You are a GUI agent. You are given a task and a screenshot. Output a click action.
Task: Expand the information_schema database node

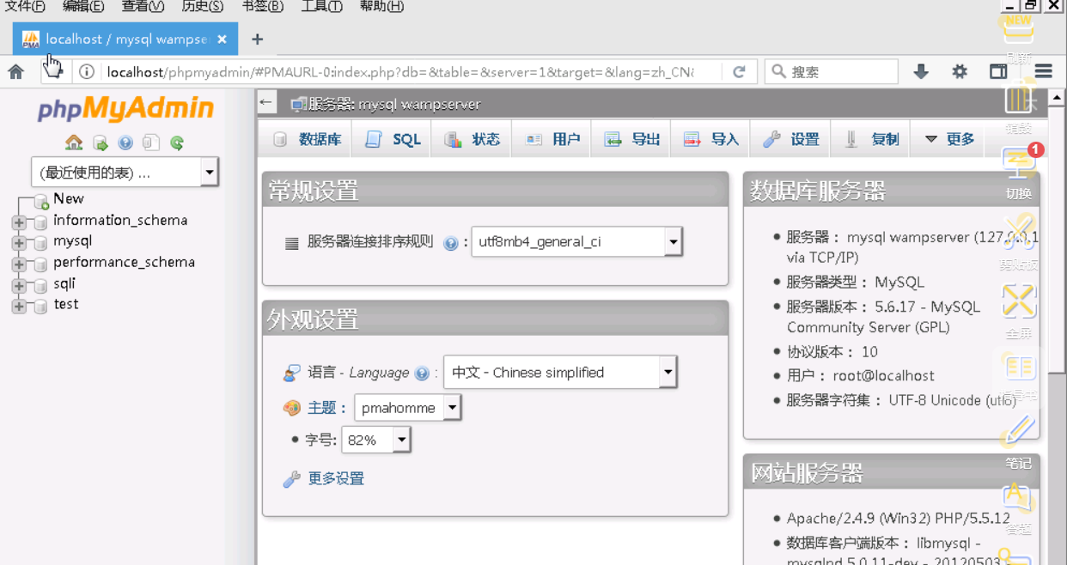[x=18, y=222]
